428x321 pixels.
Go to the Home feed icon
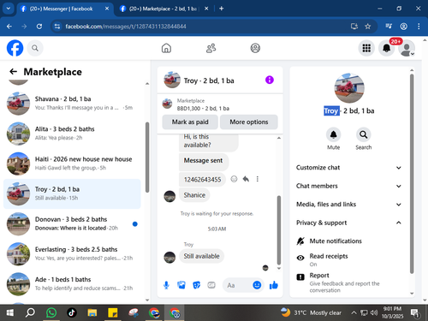coord(166,48)
